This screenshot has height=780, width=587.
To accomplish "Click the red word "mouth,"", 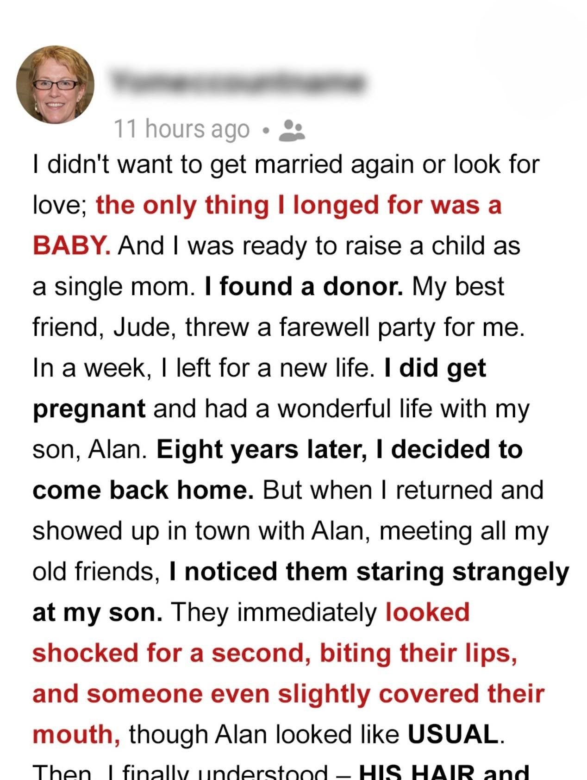I will [77, 735].
